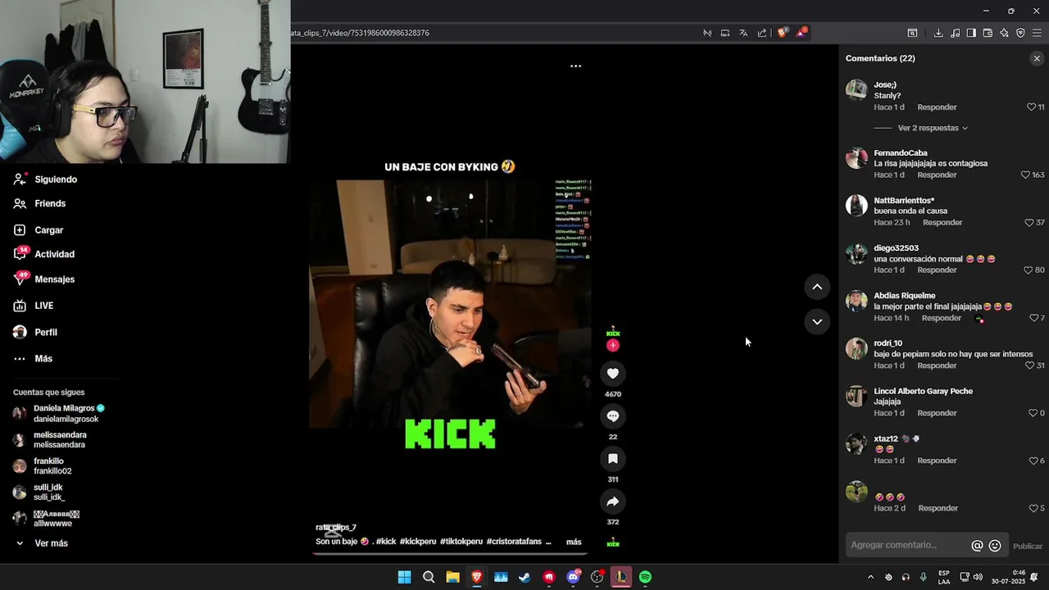Like rodri_10 comment heart
1049x590 pixels.
[x=1030, y=365]
